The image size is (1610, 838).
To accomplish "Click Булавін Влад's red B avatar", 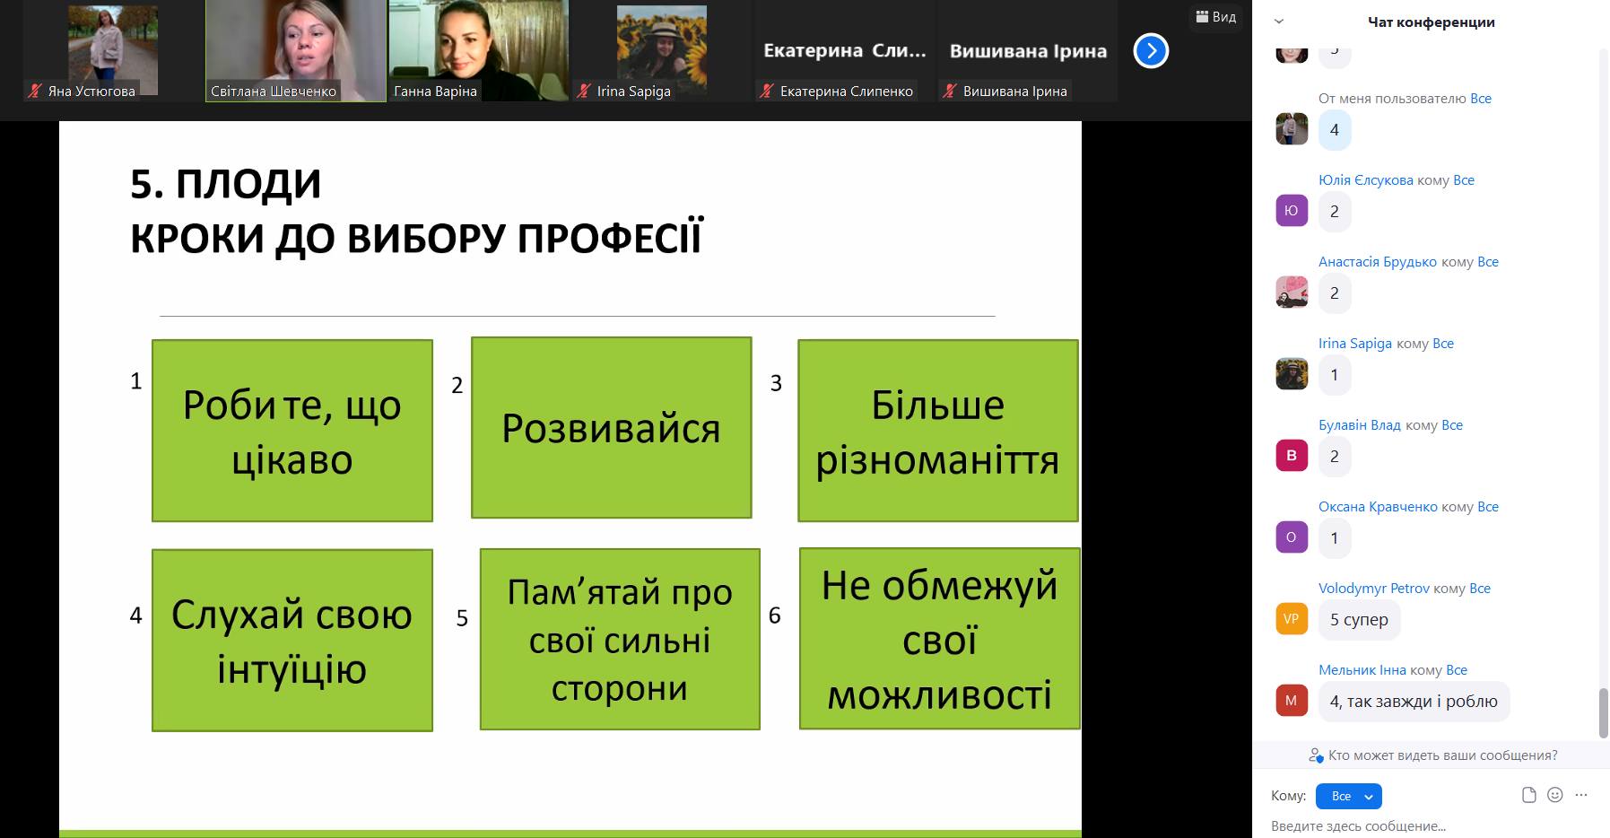I will click(x=1291, y=456).
